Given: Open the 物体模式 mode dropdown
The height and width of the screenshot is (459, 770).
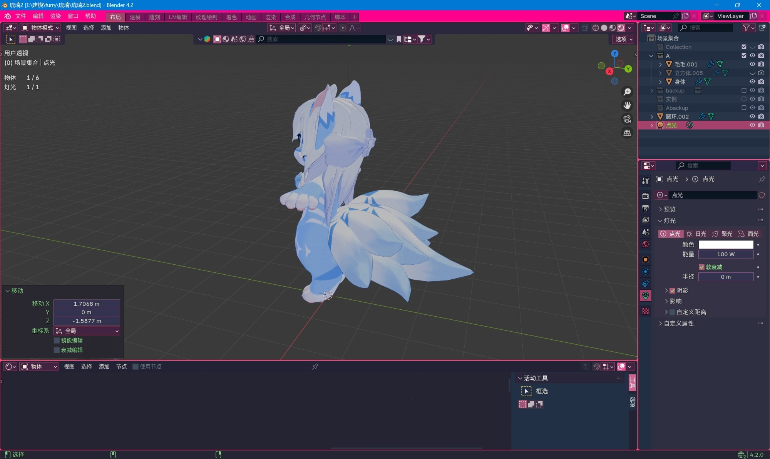Looking at the screenshot, I should 40,28.
